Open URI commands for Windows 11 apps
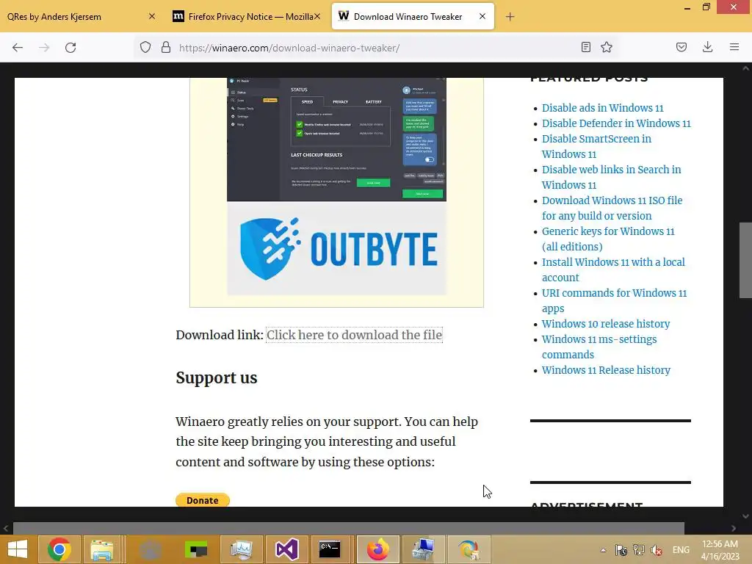The width and height of the screenshot is (752, 564). pos(615,300)
